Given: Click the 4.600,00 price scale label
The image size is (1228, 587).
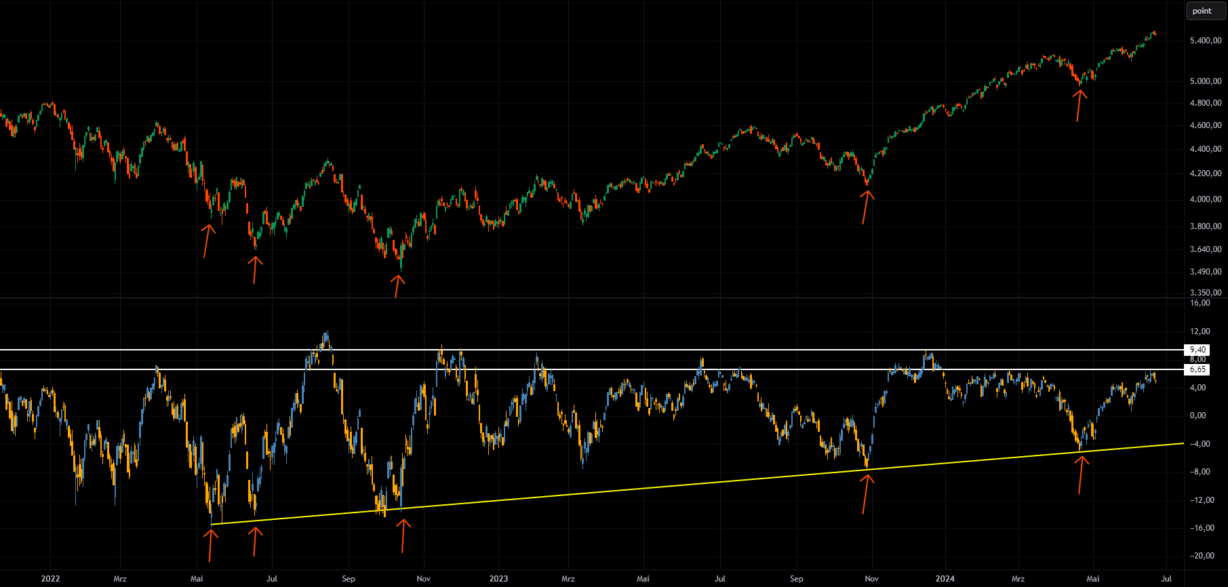Looking at the screenshot, I should pos(1206,125).
